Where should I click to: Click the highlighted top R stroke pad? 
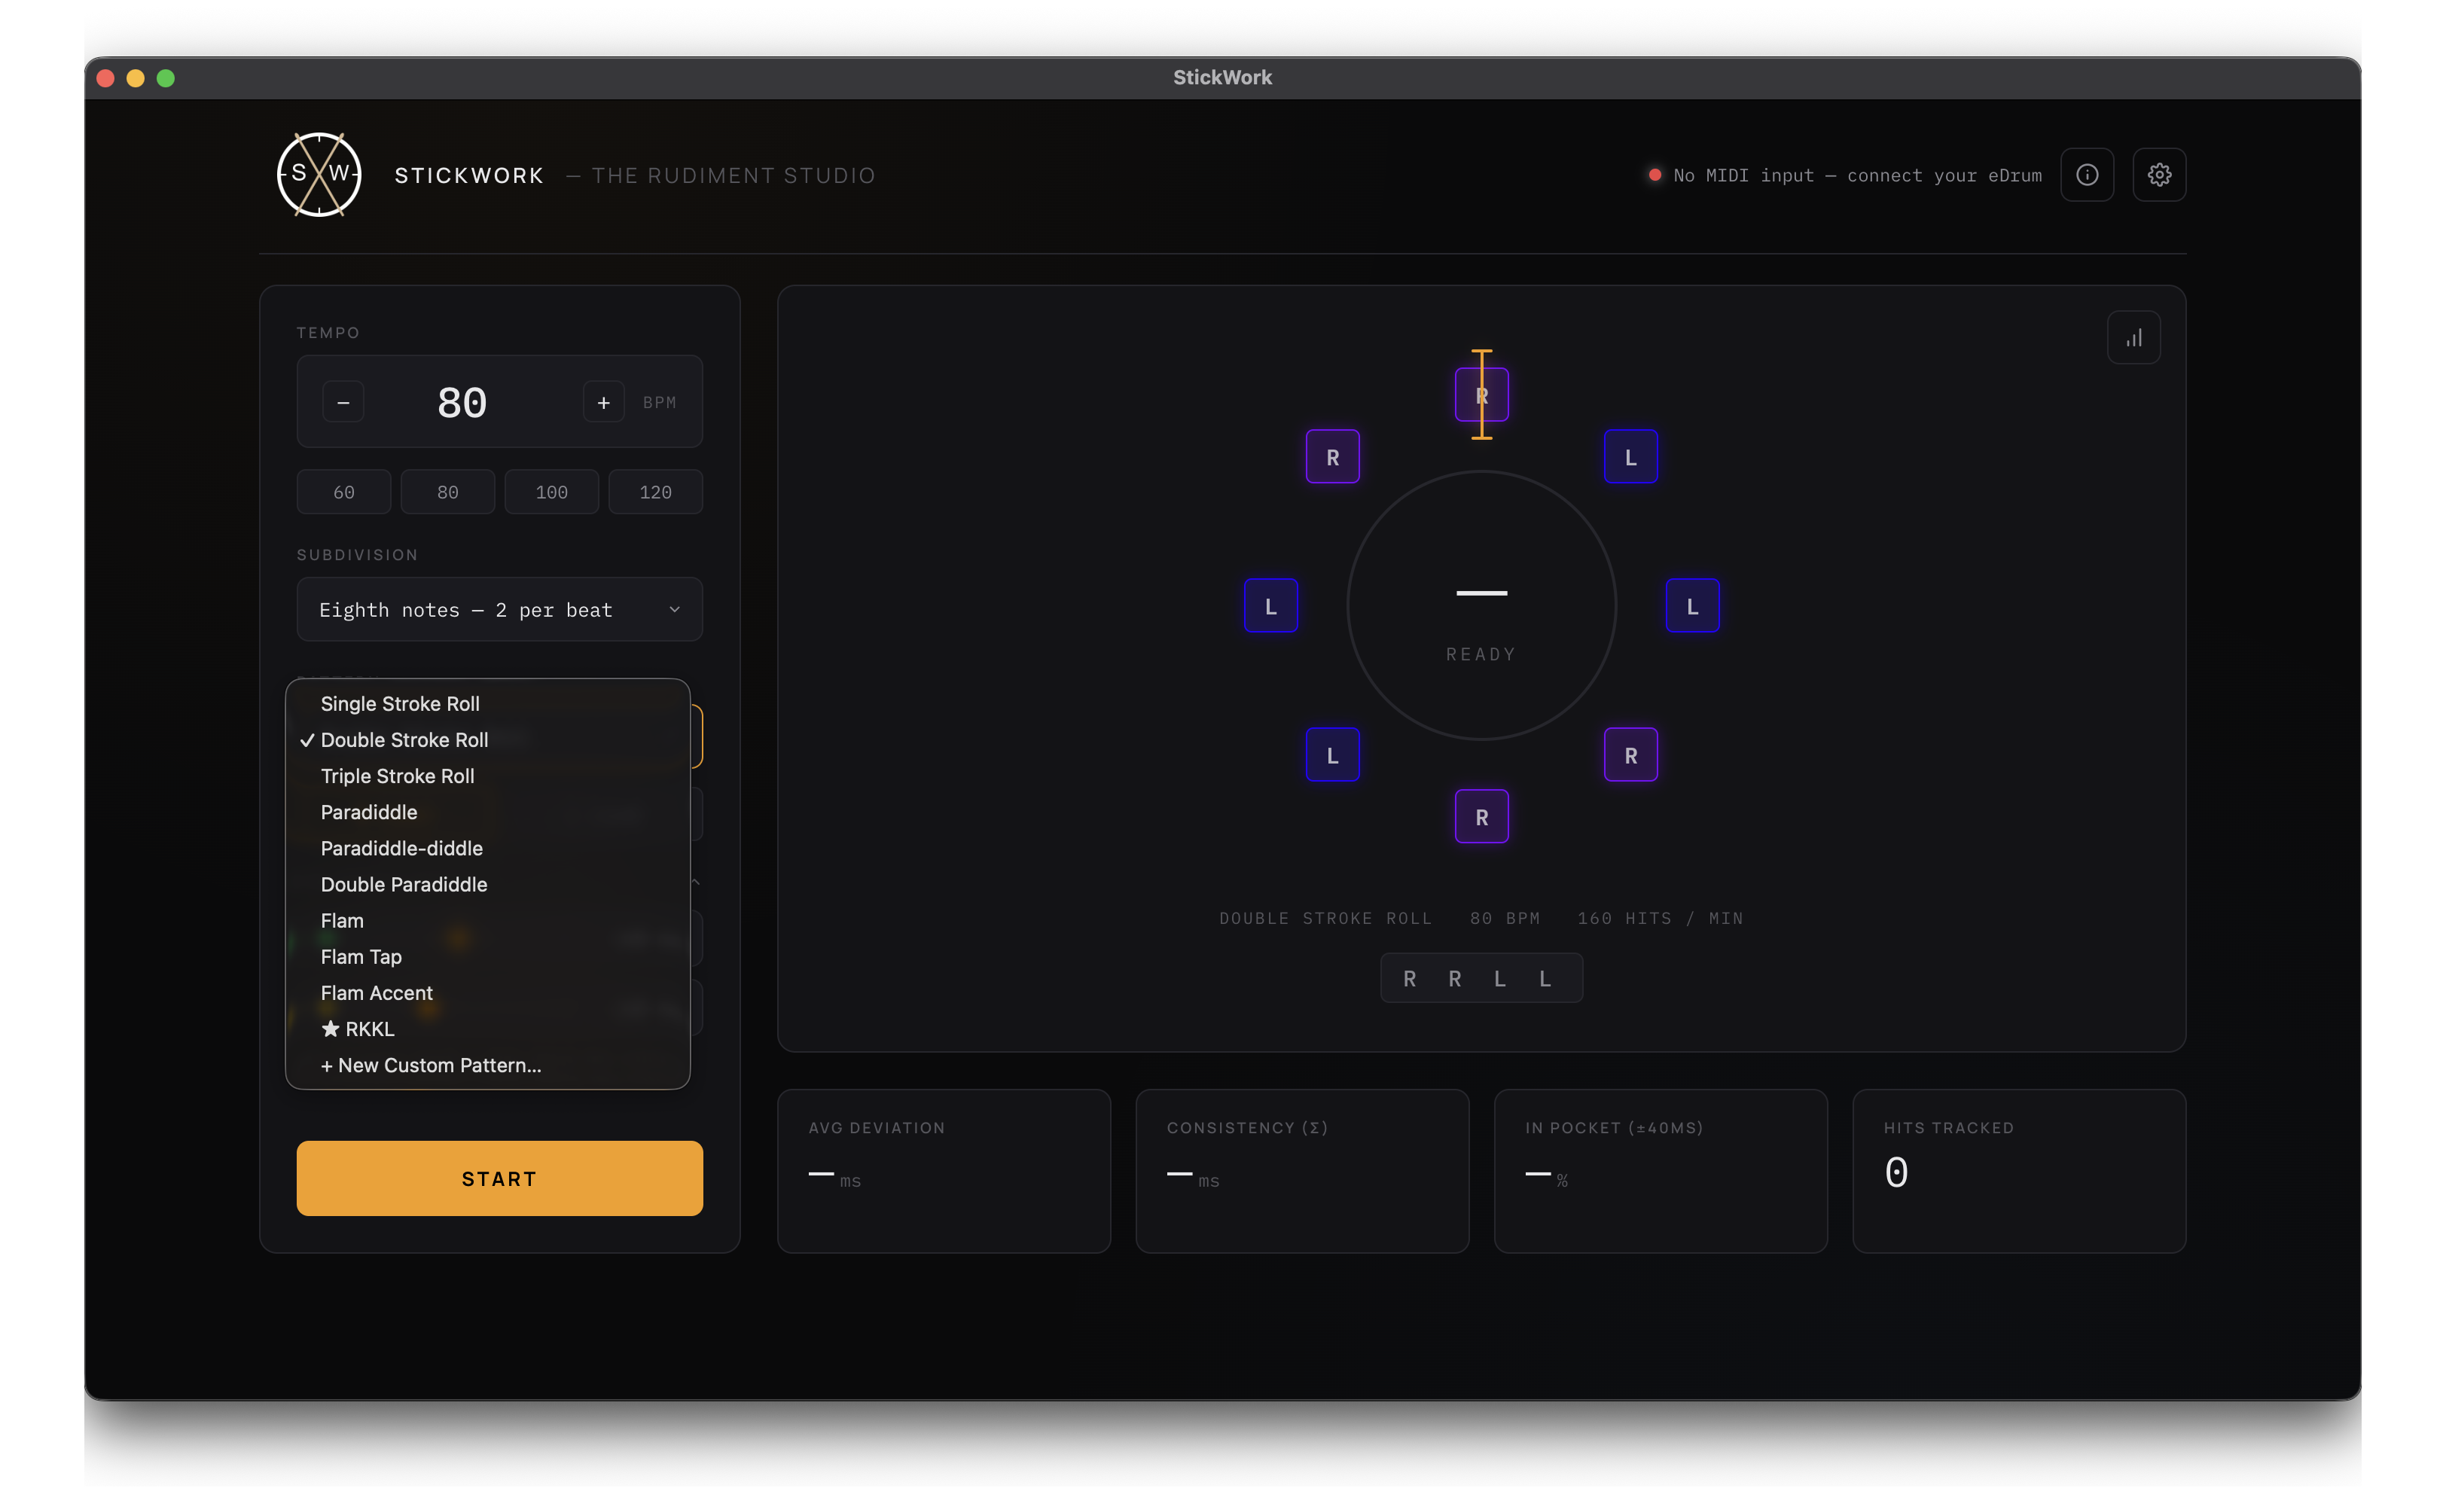[x=1481, y=395]
